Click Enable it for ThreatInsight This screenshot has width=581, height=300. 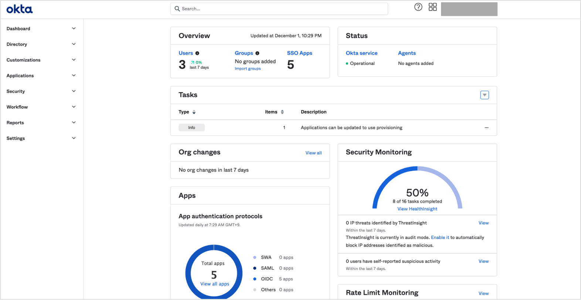(440, 238)
